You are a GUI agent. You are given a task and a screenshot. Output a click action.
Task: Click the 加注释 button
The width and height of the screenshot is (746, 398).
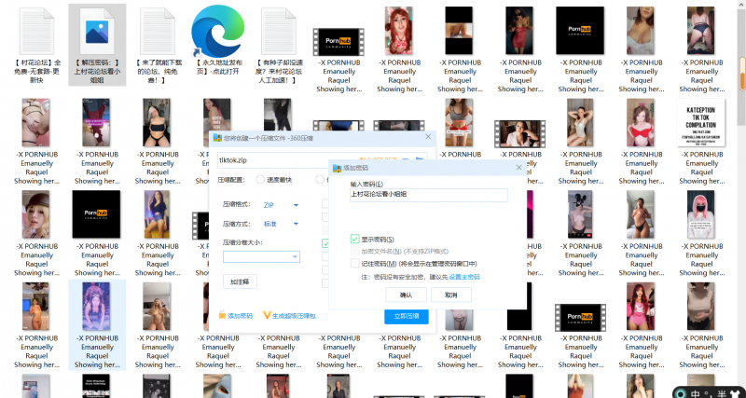pos(241,281)
